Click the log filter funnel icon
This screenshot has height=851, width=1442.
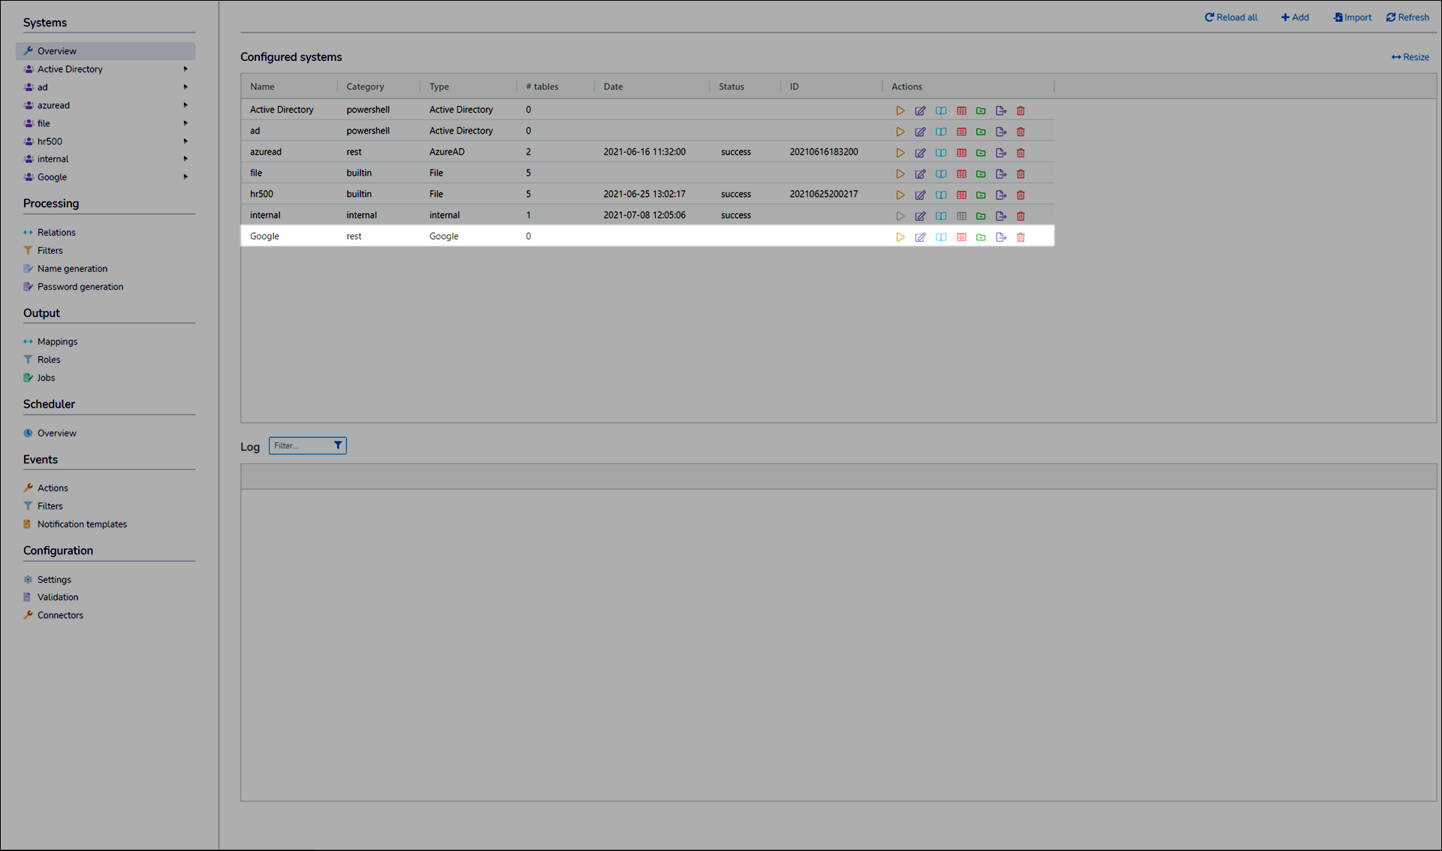[x=338, y=445]
